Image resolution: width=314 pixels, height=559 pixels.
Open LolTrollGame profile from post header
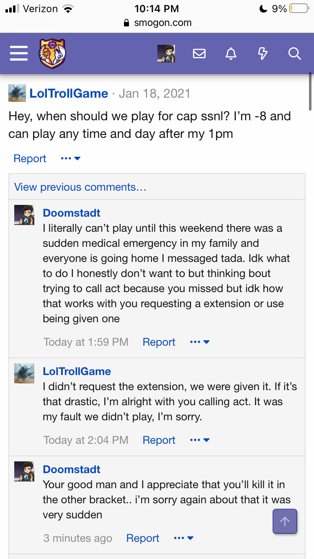(69, 93)
